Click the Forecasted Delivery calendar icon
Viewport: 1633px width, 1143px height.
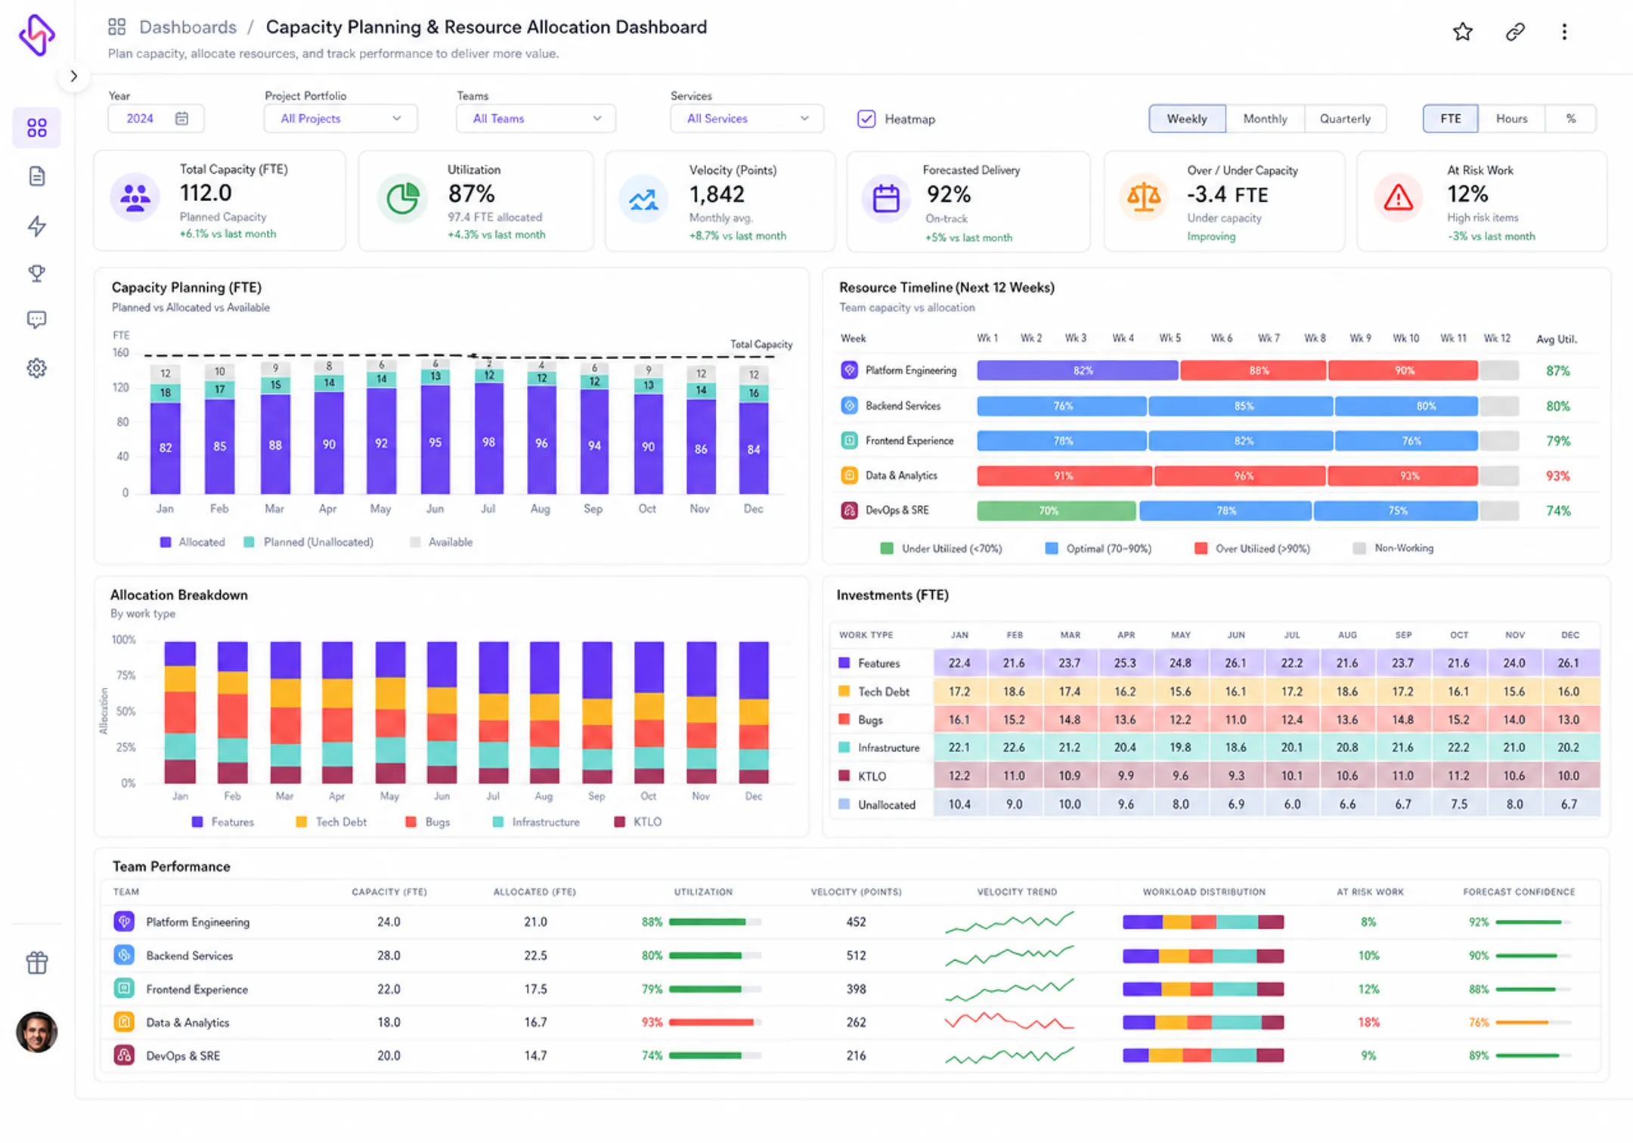point(886,199)
